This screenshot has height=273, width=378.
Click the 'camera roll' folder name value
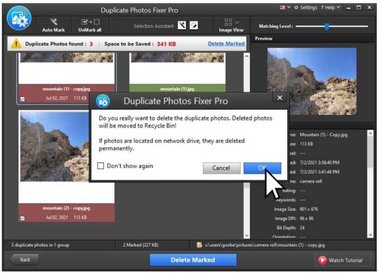tap(311, 181)
